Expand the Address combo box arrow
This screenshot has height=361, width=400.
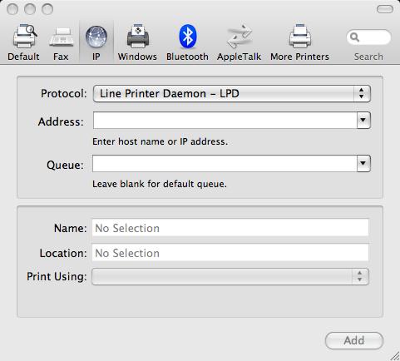click(x=363, y=120)
